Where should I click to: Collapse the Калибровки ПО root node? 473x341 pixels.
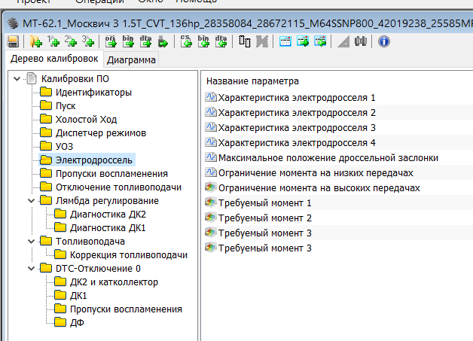click(17, 79)
